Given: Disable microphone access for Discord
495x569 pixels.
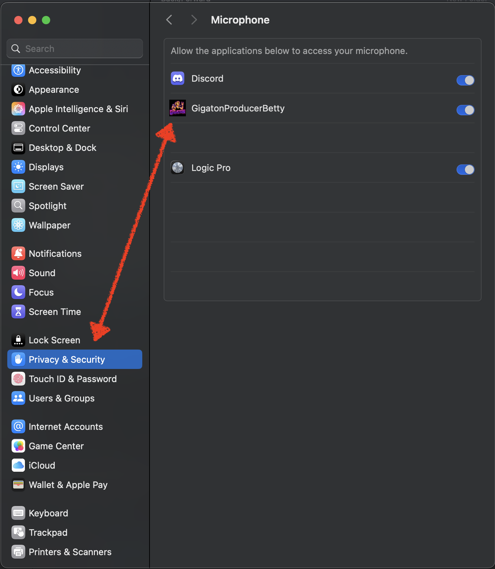Looking at the screenshot, I should [x=465, y=80].
